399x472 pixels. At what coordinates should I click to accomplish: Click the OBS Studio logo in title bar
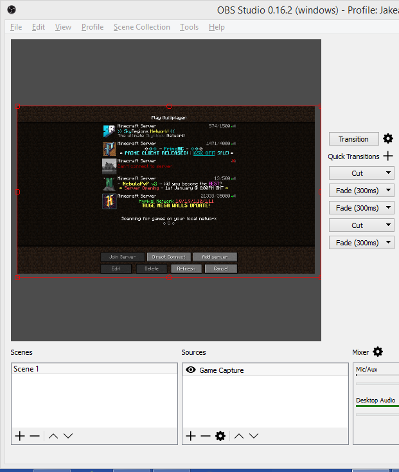click(12, 10)
